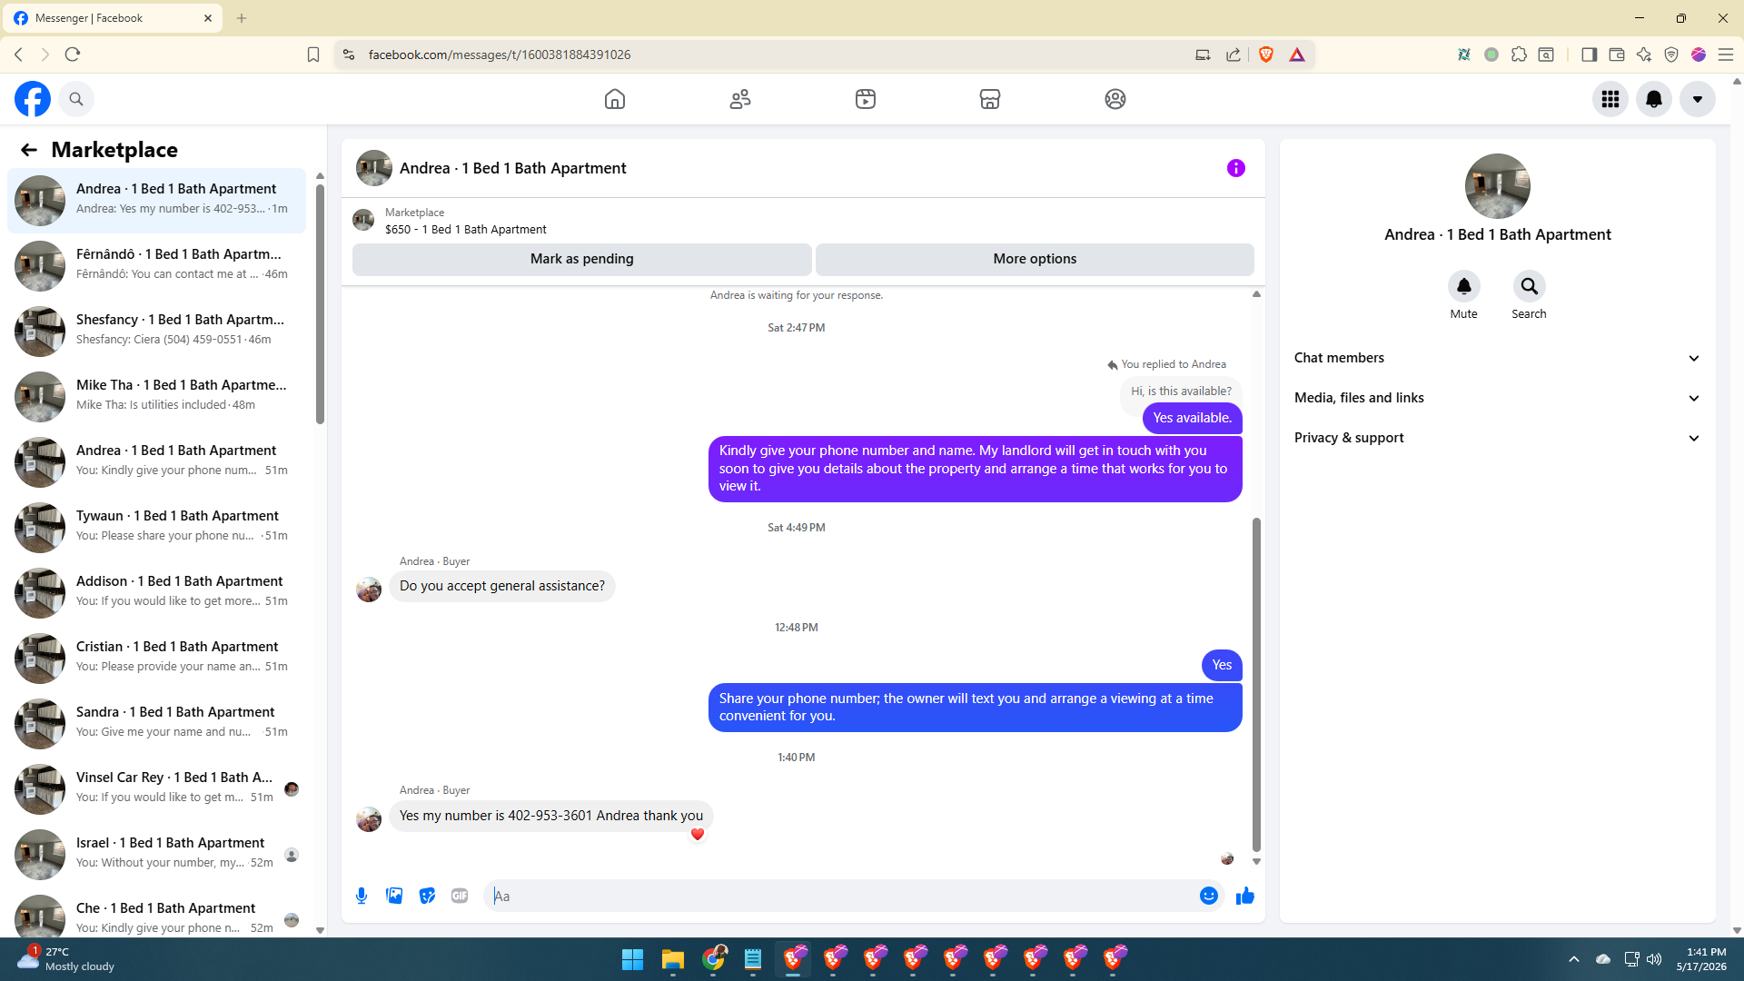Open Mike Tha conversation
This screenshot has width=1744, height=981.
[x=157, y=397]
